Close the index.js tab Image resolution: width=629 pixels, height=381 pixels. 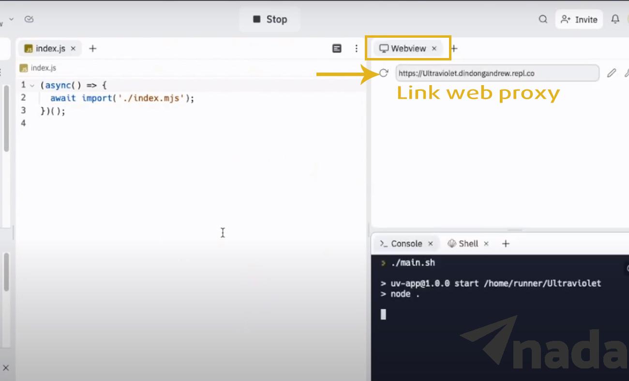[73, 48]
